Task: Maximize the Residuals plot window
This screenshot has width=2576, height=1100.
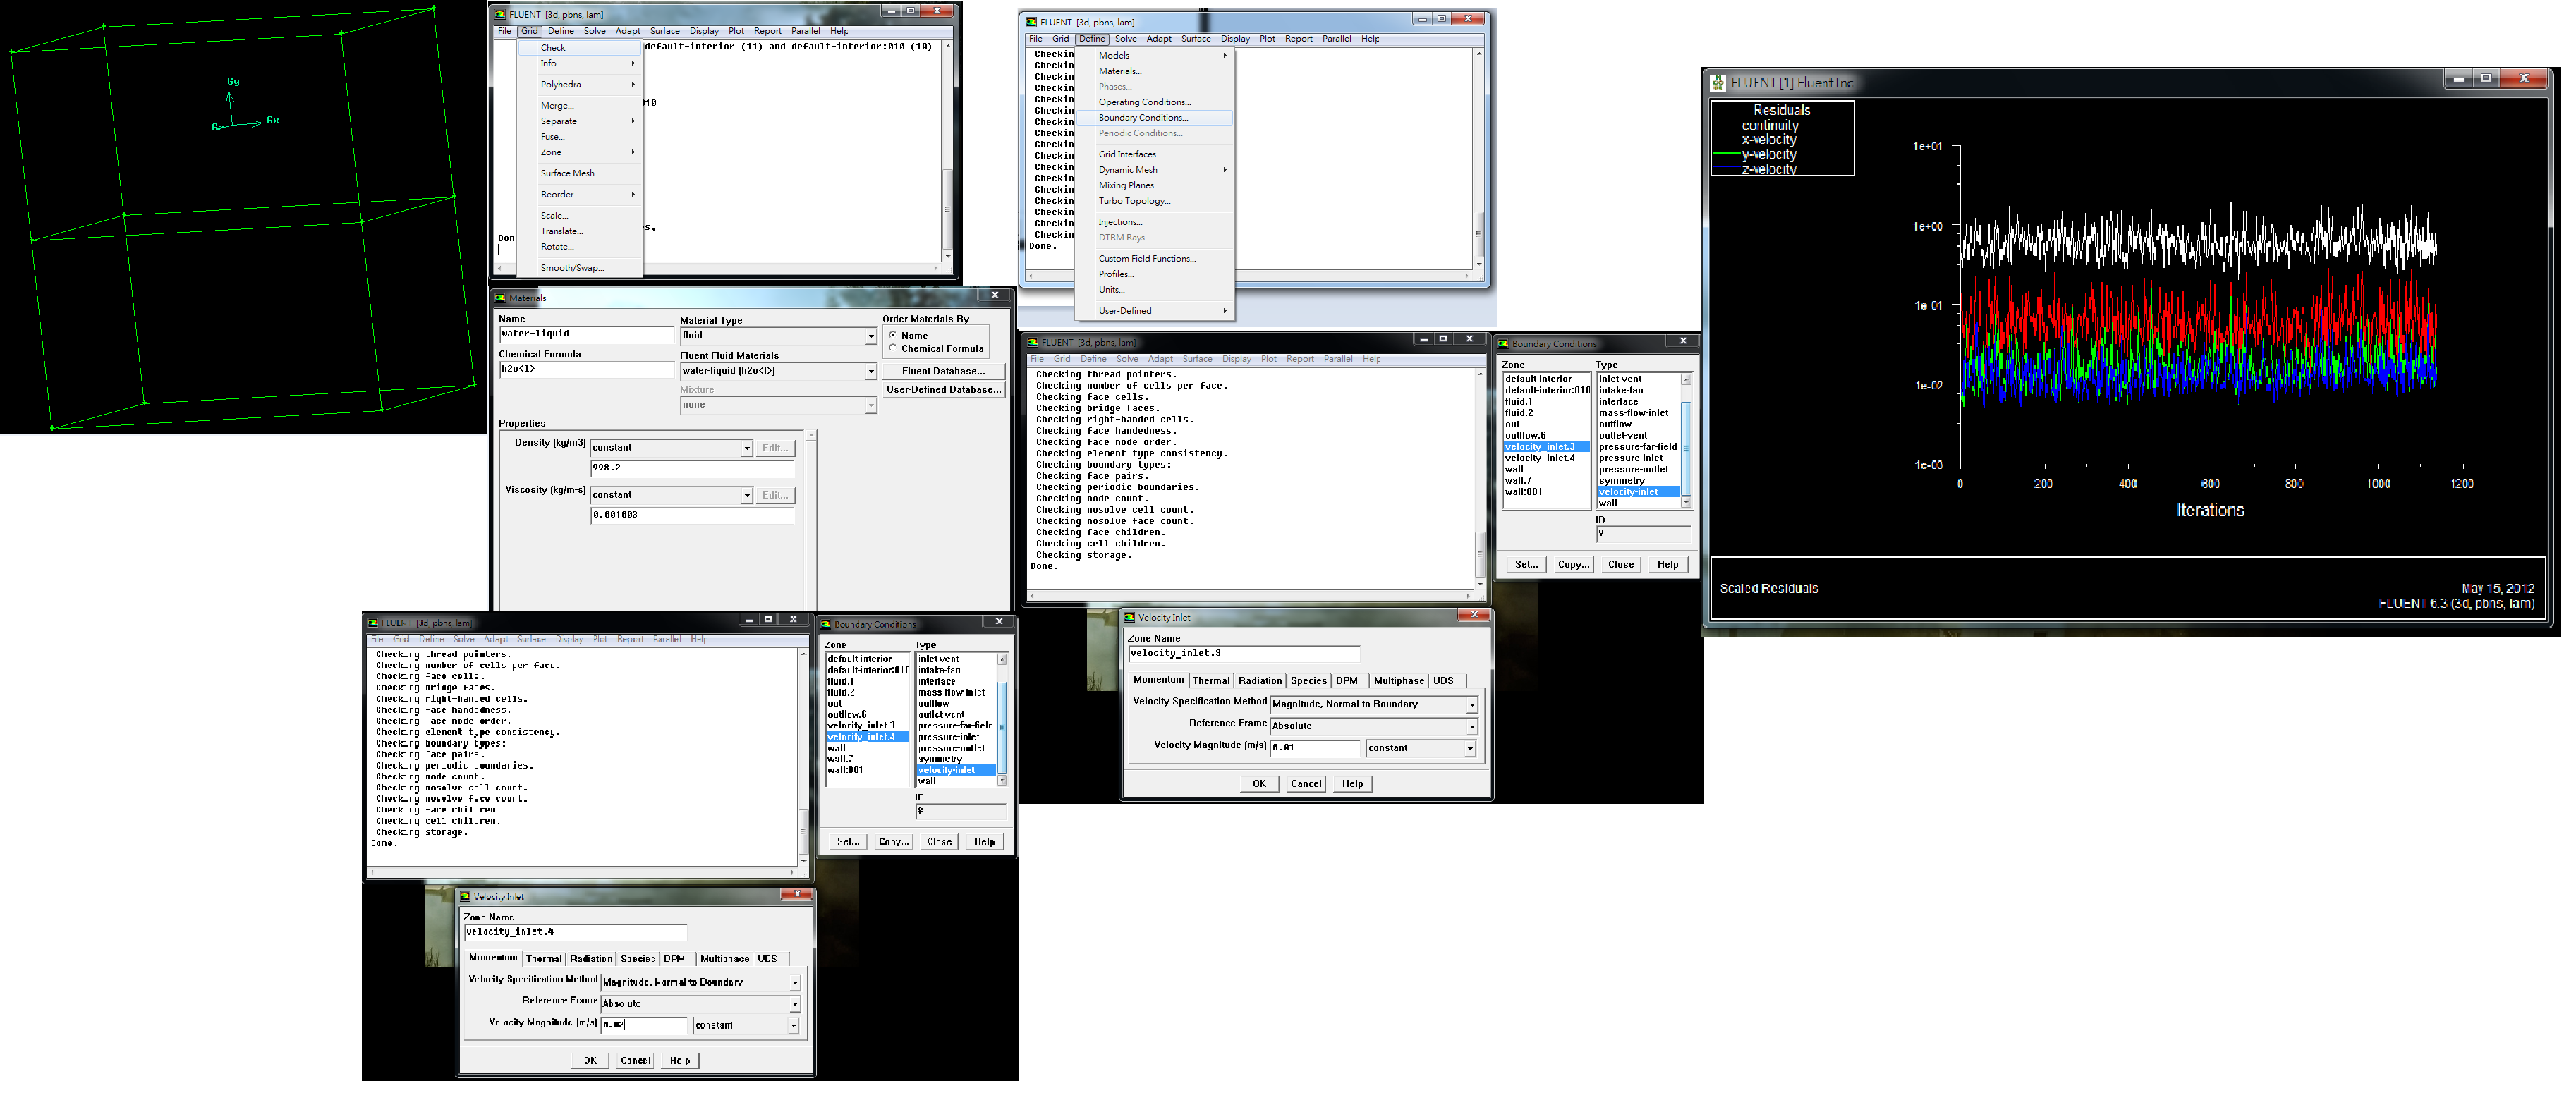Action: click(x=2486, y=78)
